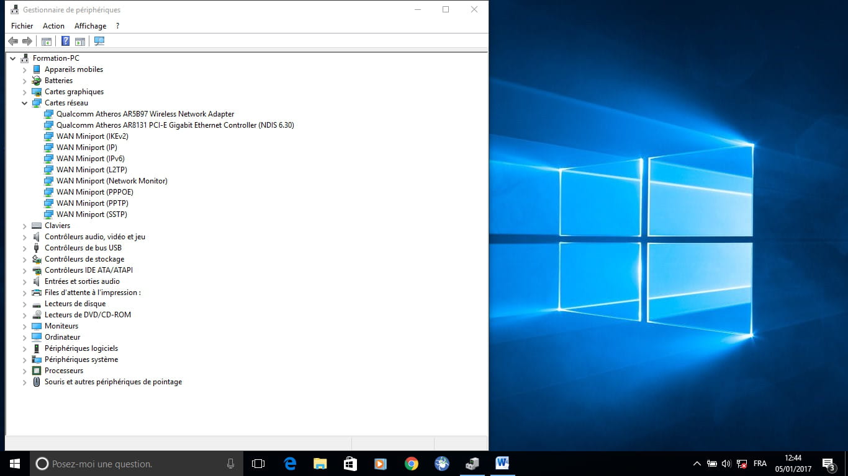Select Qualcomm Atheros AR8131 PCI-E Gigabit Ethernet Controller
The width and height of the screenshot is (848, 476).
point(175,125)
